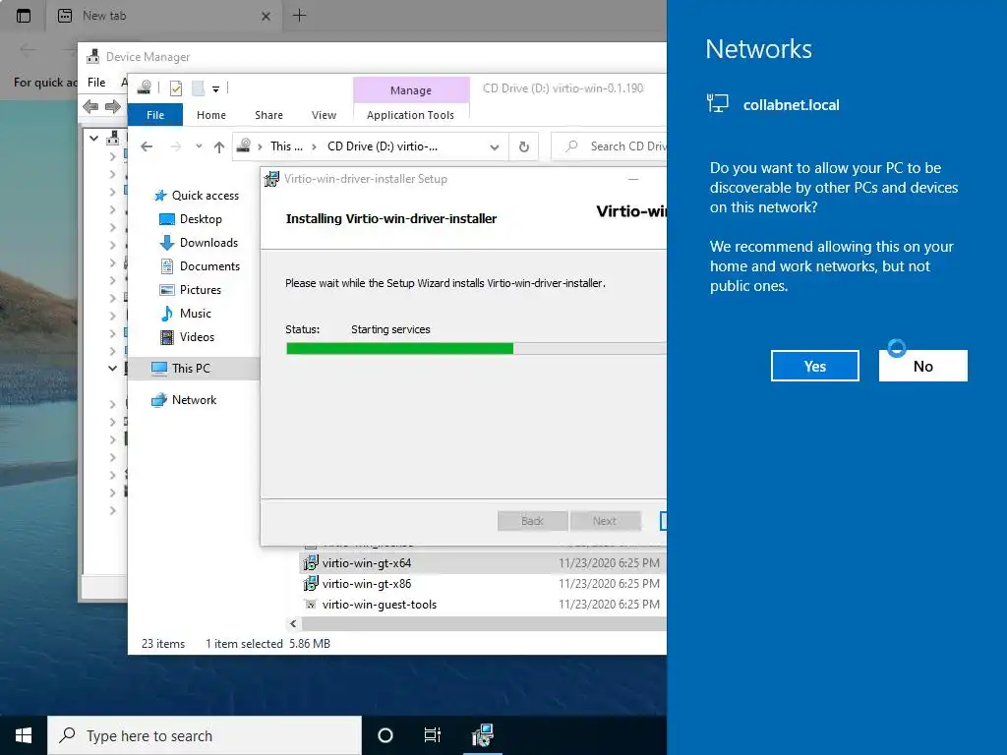
Task: Click the Network globe icon
Action: pyautogui.click(x=158, y=400)
